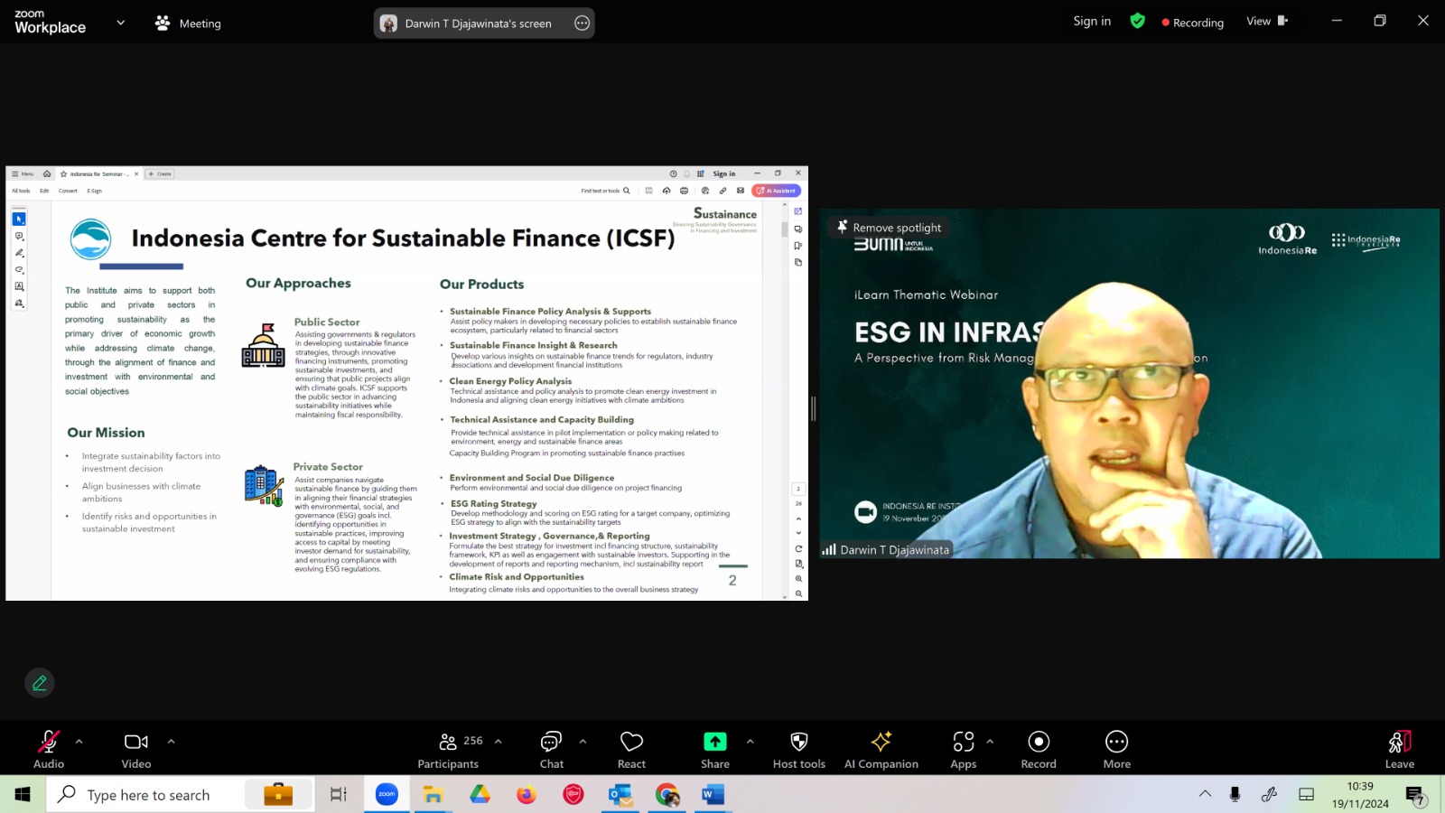Open Acrobat Menu hamburger in shared screen
This screenshot has height=813, width=1445.
tap(23, 173)
